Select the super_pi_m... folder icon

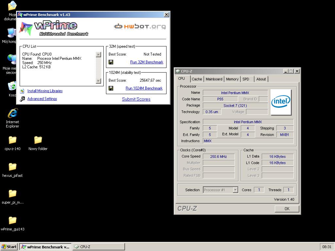12,193
